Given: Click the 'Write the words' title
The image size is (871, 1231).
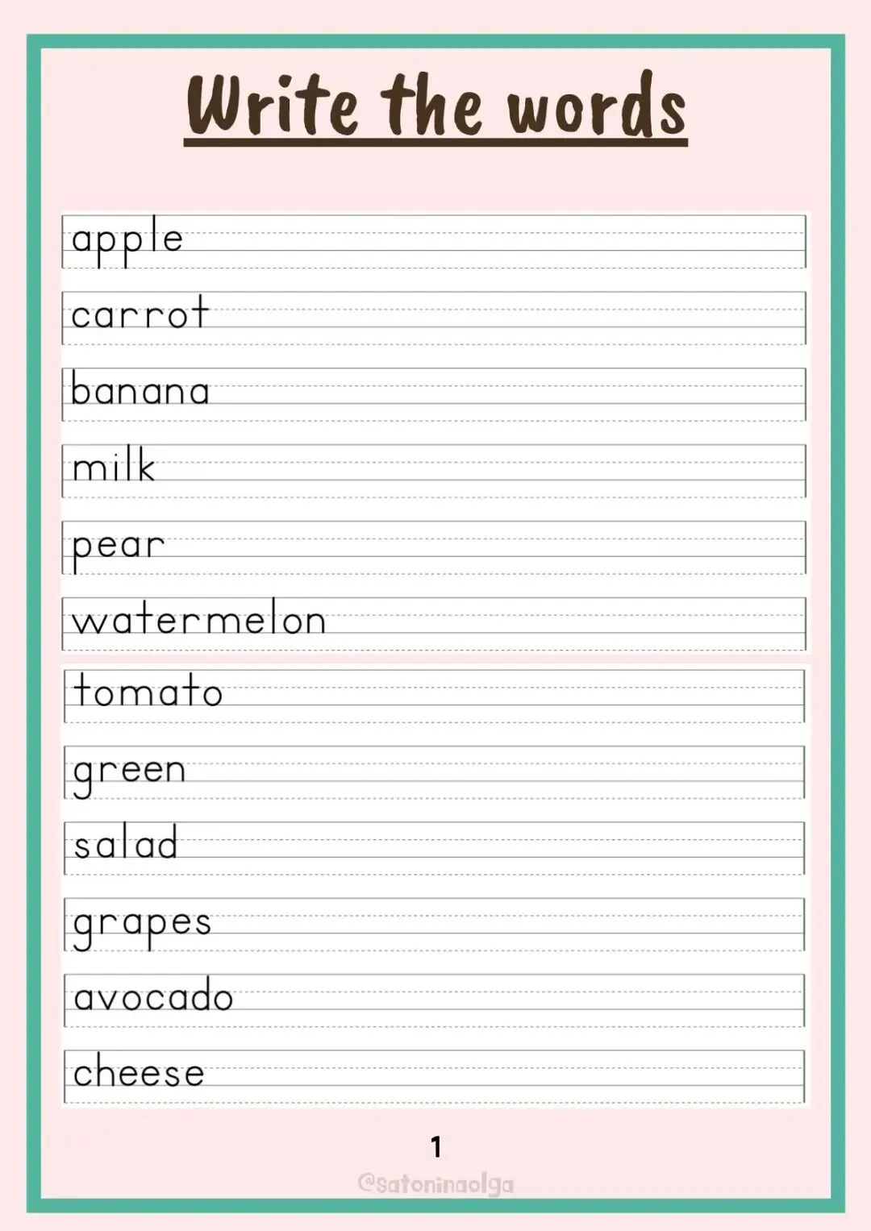Looking at the screenshot, I should 435,106.
